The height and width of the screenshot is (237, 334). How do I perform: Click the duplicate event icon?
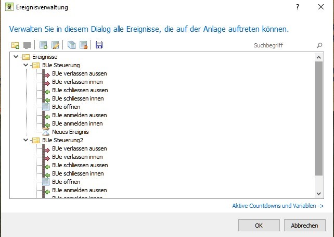tap(71, 45)
